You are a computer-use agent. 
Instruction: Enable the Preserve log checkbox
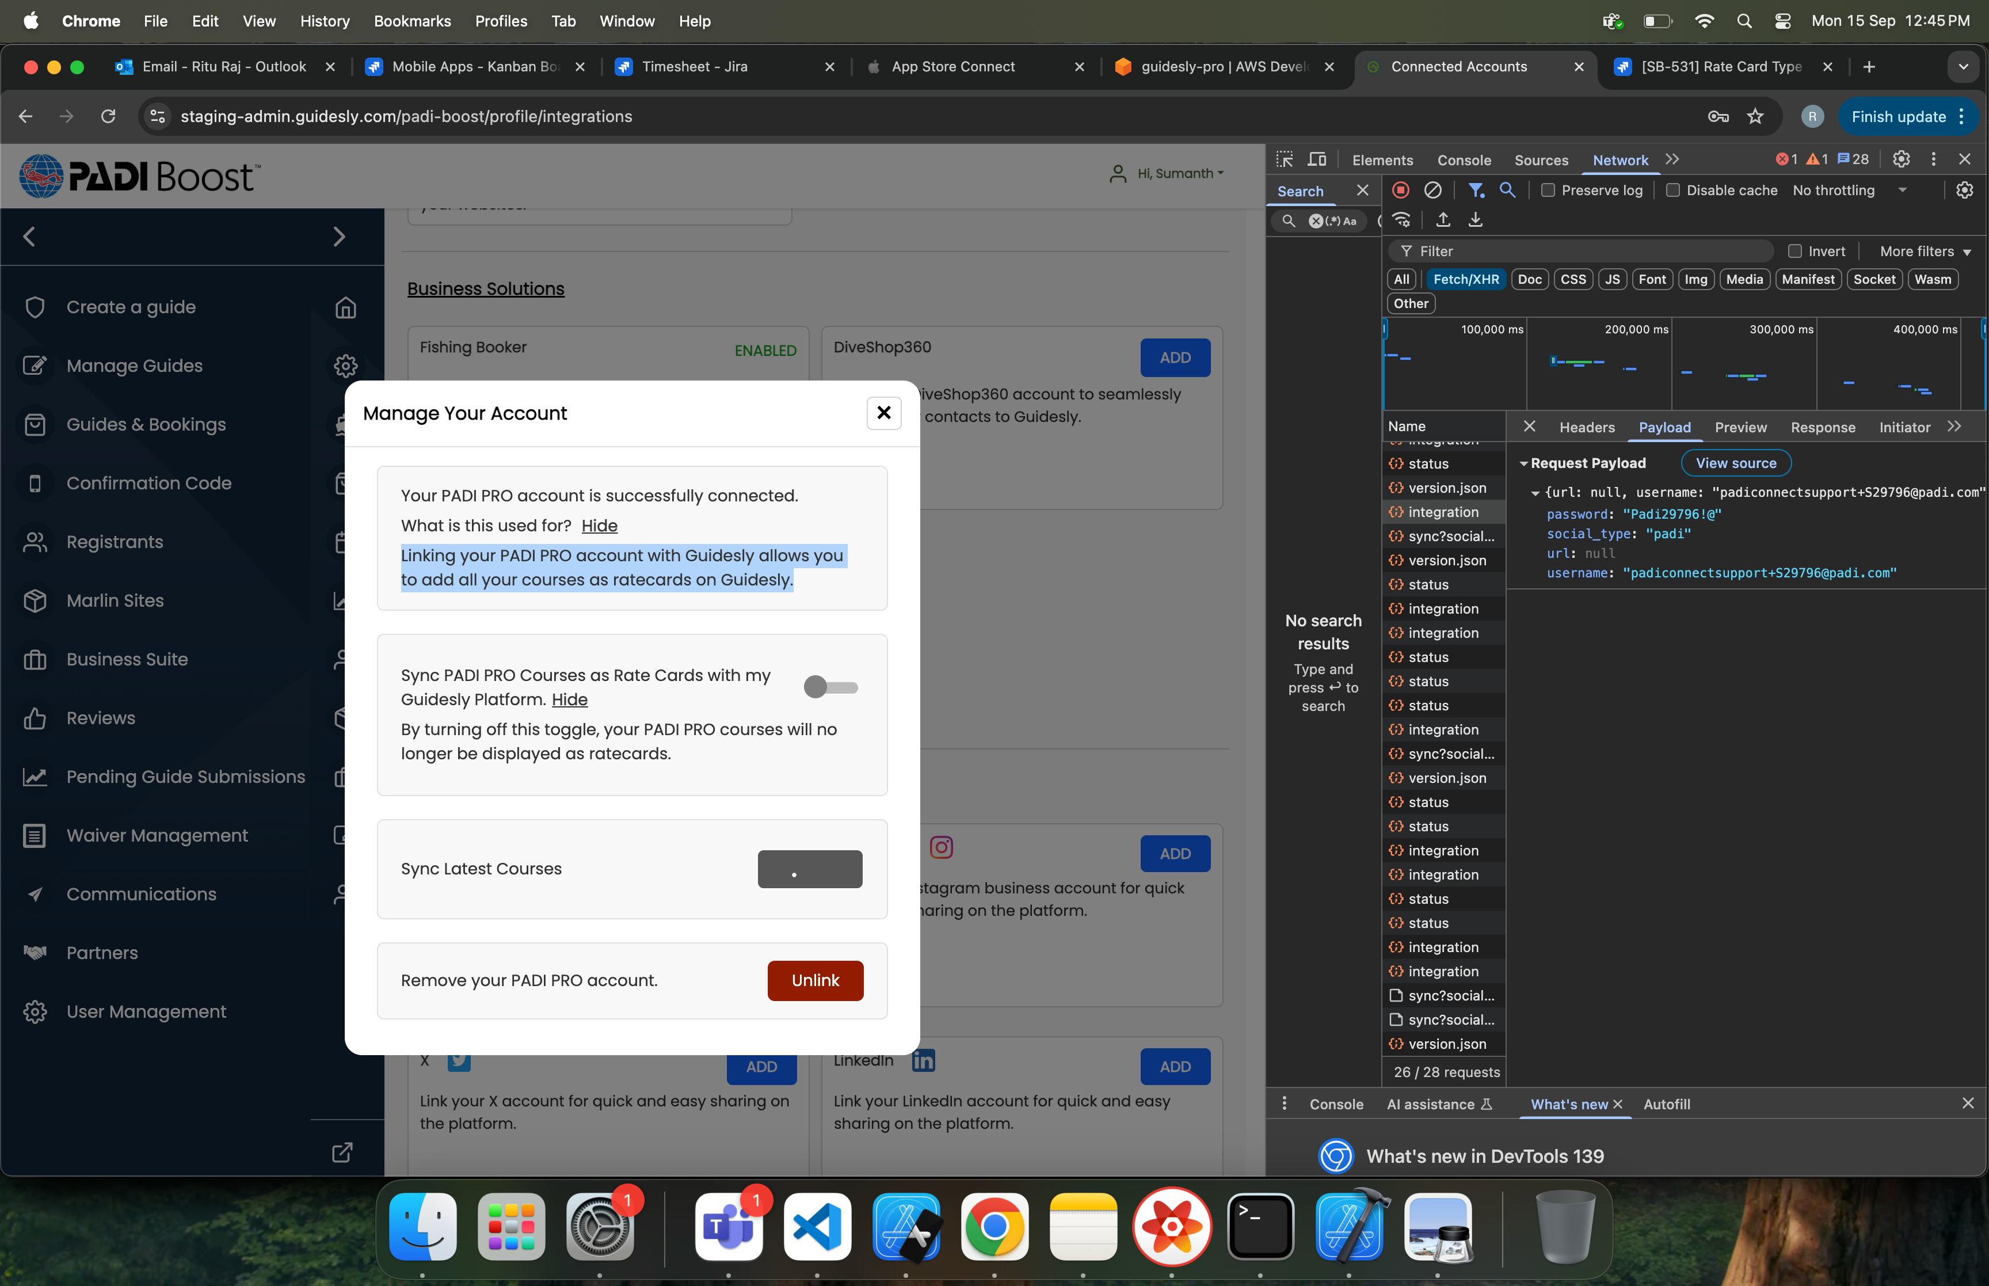(x=1548, y=191)
